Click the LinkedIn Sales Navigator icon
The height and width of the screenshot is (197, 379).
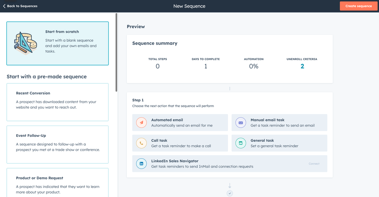coord(142,164)
